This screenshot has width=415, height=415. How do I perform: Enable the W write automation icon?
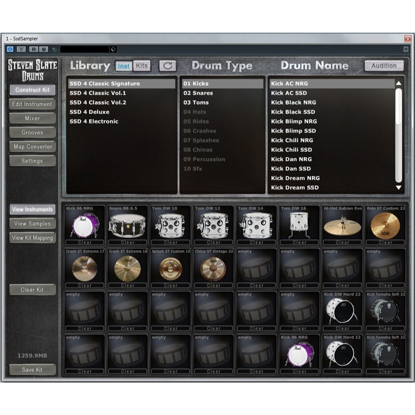[44, 48]
